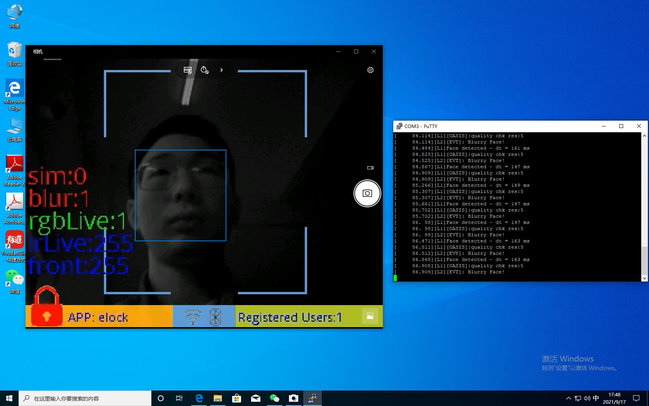Open the volume control tray icon
The width and height of the screenshot is (649, 406).
tap(587, 398)
